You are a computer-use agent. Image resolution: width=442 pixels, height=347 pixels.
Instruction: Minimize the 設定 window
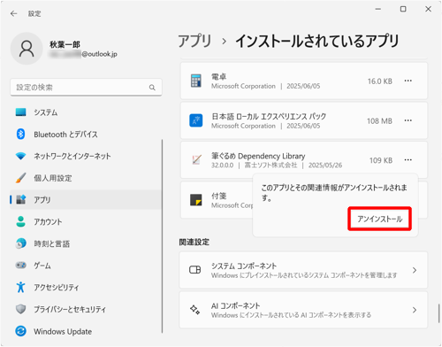coord(378,9)
